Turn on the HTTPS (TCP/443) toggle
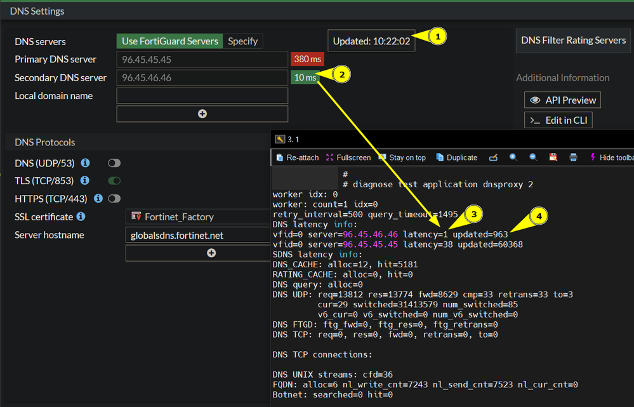This screenshot has width=634, height=407. pyautogui.click(x=114, y=199)
